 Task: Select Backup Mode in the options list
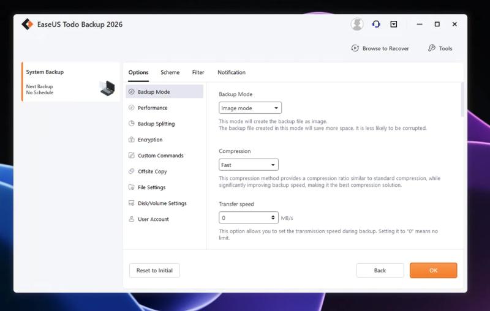point(164,92)
